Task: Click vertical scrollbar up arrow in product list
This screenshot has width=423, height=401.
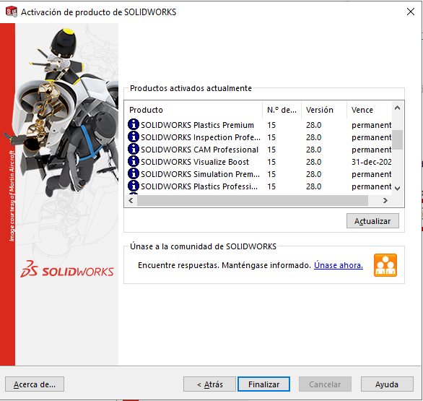Action: tap(397, 108)
